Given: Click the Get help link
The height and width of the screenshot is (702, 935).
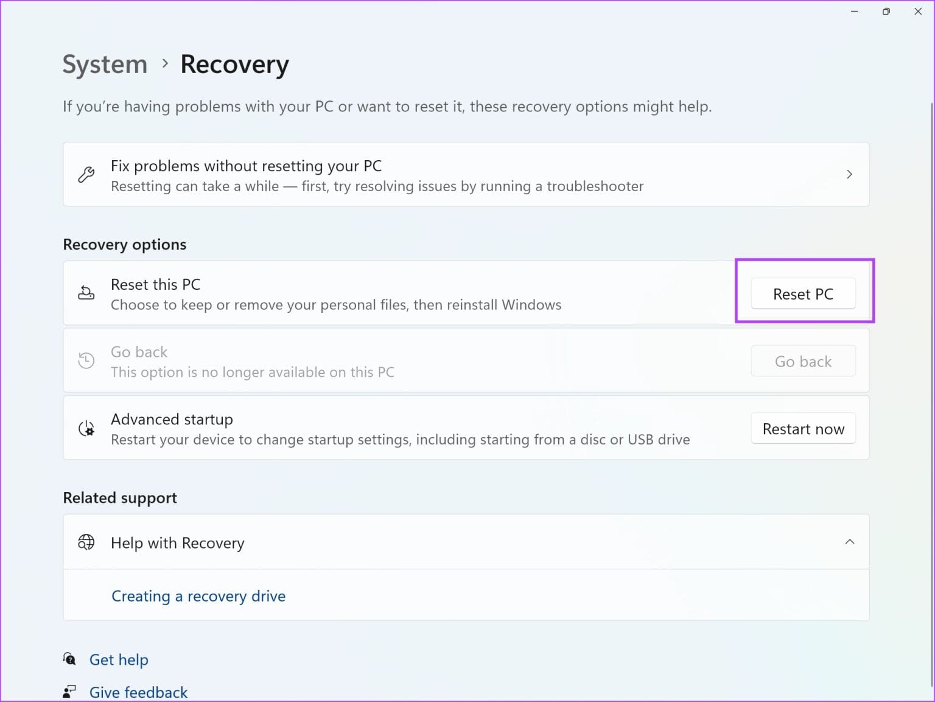Looking at the screenshot, I should click(119, 659).
